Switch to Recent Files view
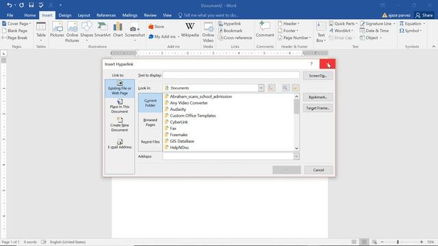 [x=151, y=141]
